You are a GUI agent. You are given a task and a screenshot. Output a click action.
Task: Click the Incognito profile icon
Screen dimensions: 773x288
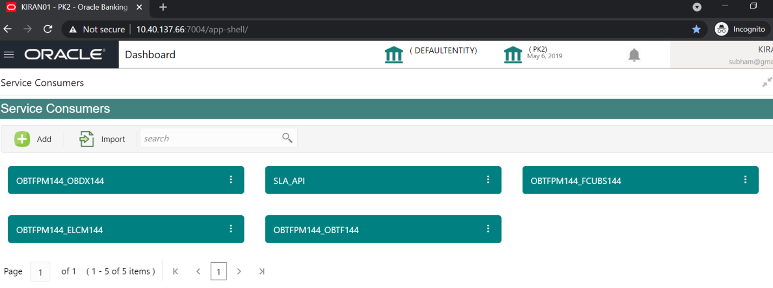pyautogui.click(x=722, y=29)
